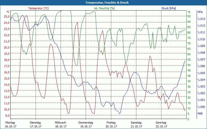Select the blue 'Druck [hPa]' legend label
The height and width of the screenshot is (129, 207).
click(x=168, y=8)
